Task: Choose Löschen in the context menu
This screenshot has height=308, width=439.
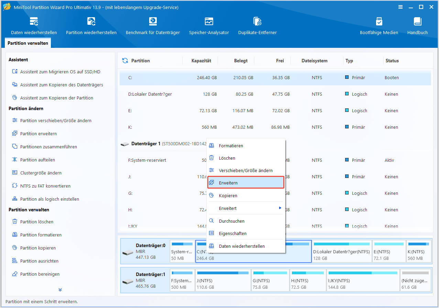Action: [x=246, y=158]
